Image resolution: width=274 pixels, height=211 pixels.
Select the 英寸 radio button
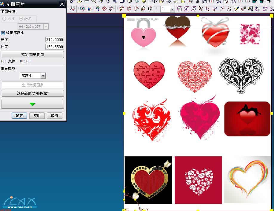coord(4,19)
